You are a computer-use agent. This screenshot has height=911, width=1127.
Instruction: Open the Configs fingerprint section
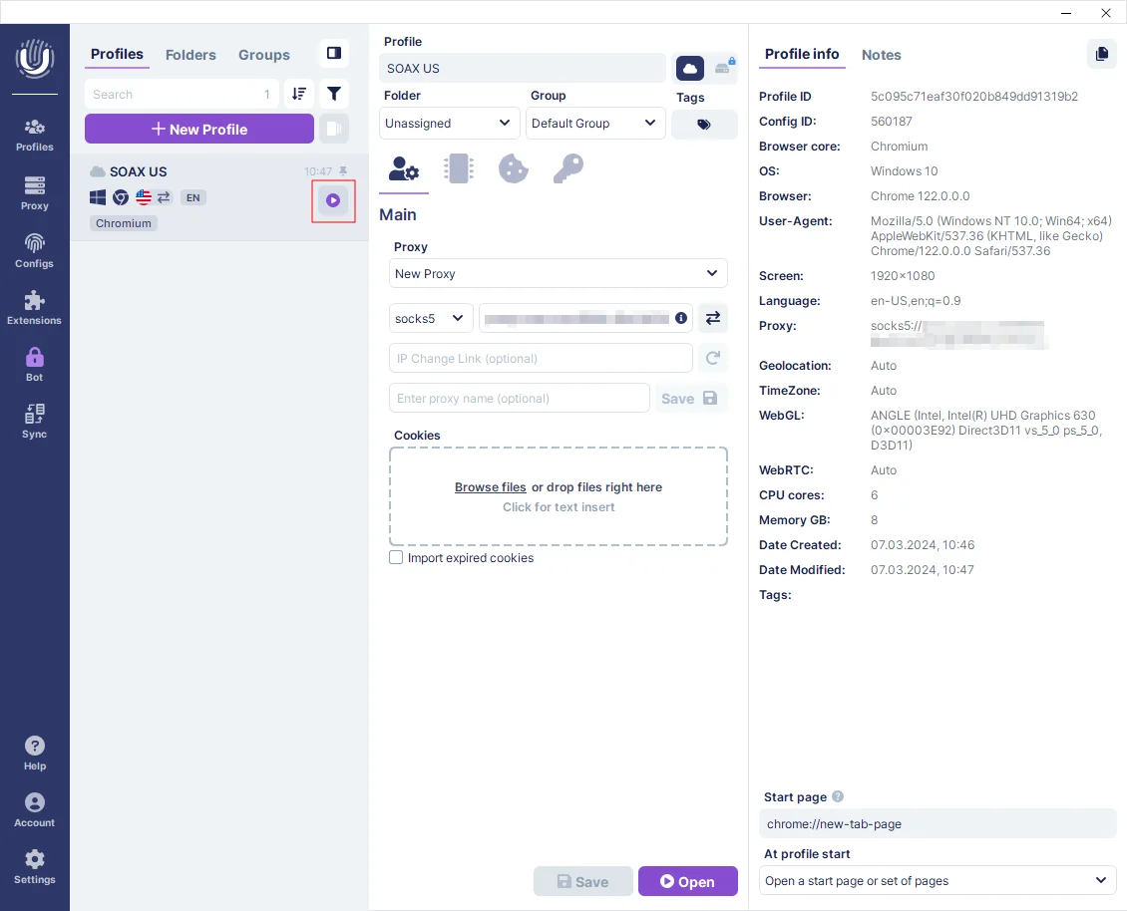coord(35,250)
